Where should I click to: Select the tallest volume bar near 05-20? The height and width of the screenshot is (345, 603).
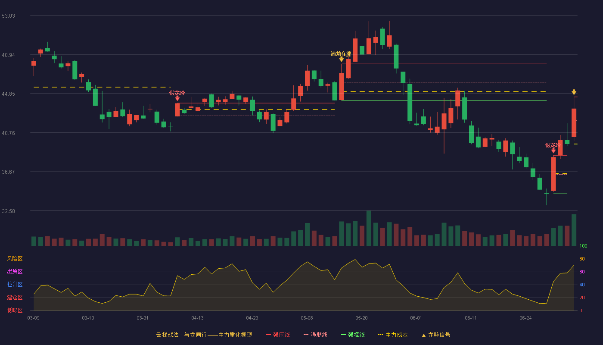369,228
